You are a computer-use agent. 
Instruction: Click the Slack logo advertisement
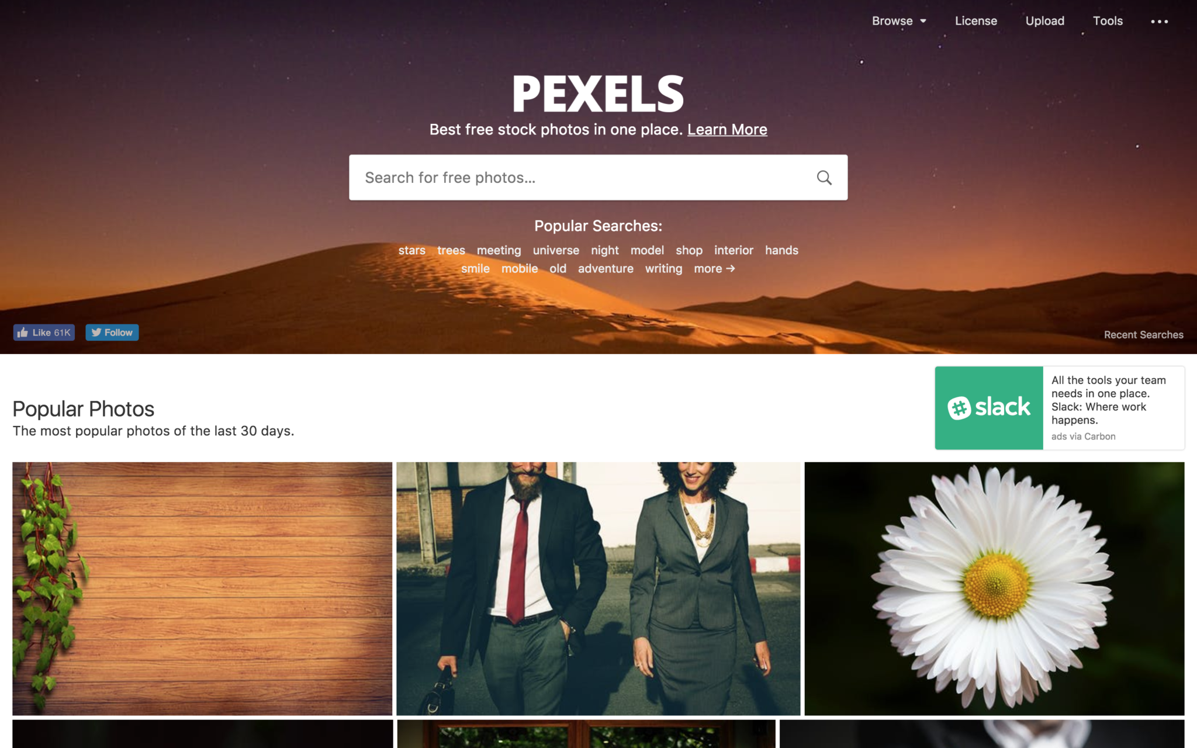989,408
